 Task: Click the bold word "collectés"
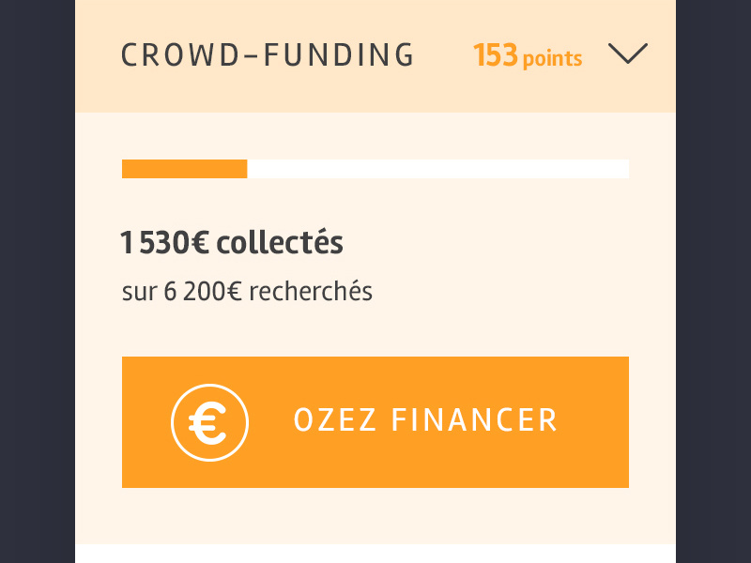coord(280,244)
